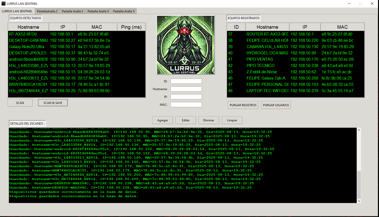The height and width of the screenshot is (217, 379).
Task: Select detected device RT-AX52-9FD0
Action: point(77,34)
